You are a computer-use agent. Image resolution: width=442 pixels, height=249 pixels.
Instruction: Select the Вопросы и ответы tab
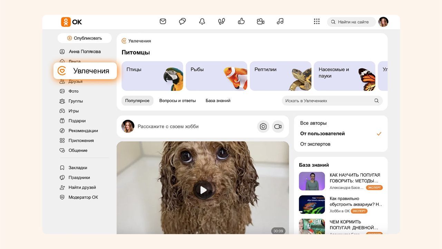click(177, 101)
